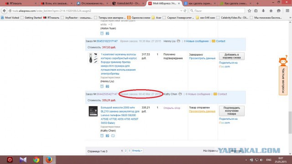Click the volume speaker icon in system tray
This screenshot has width=292, height=164.
[x=261, y=160]
